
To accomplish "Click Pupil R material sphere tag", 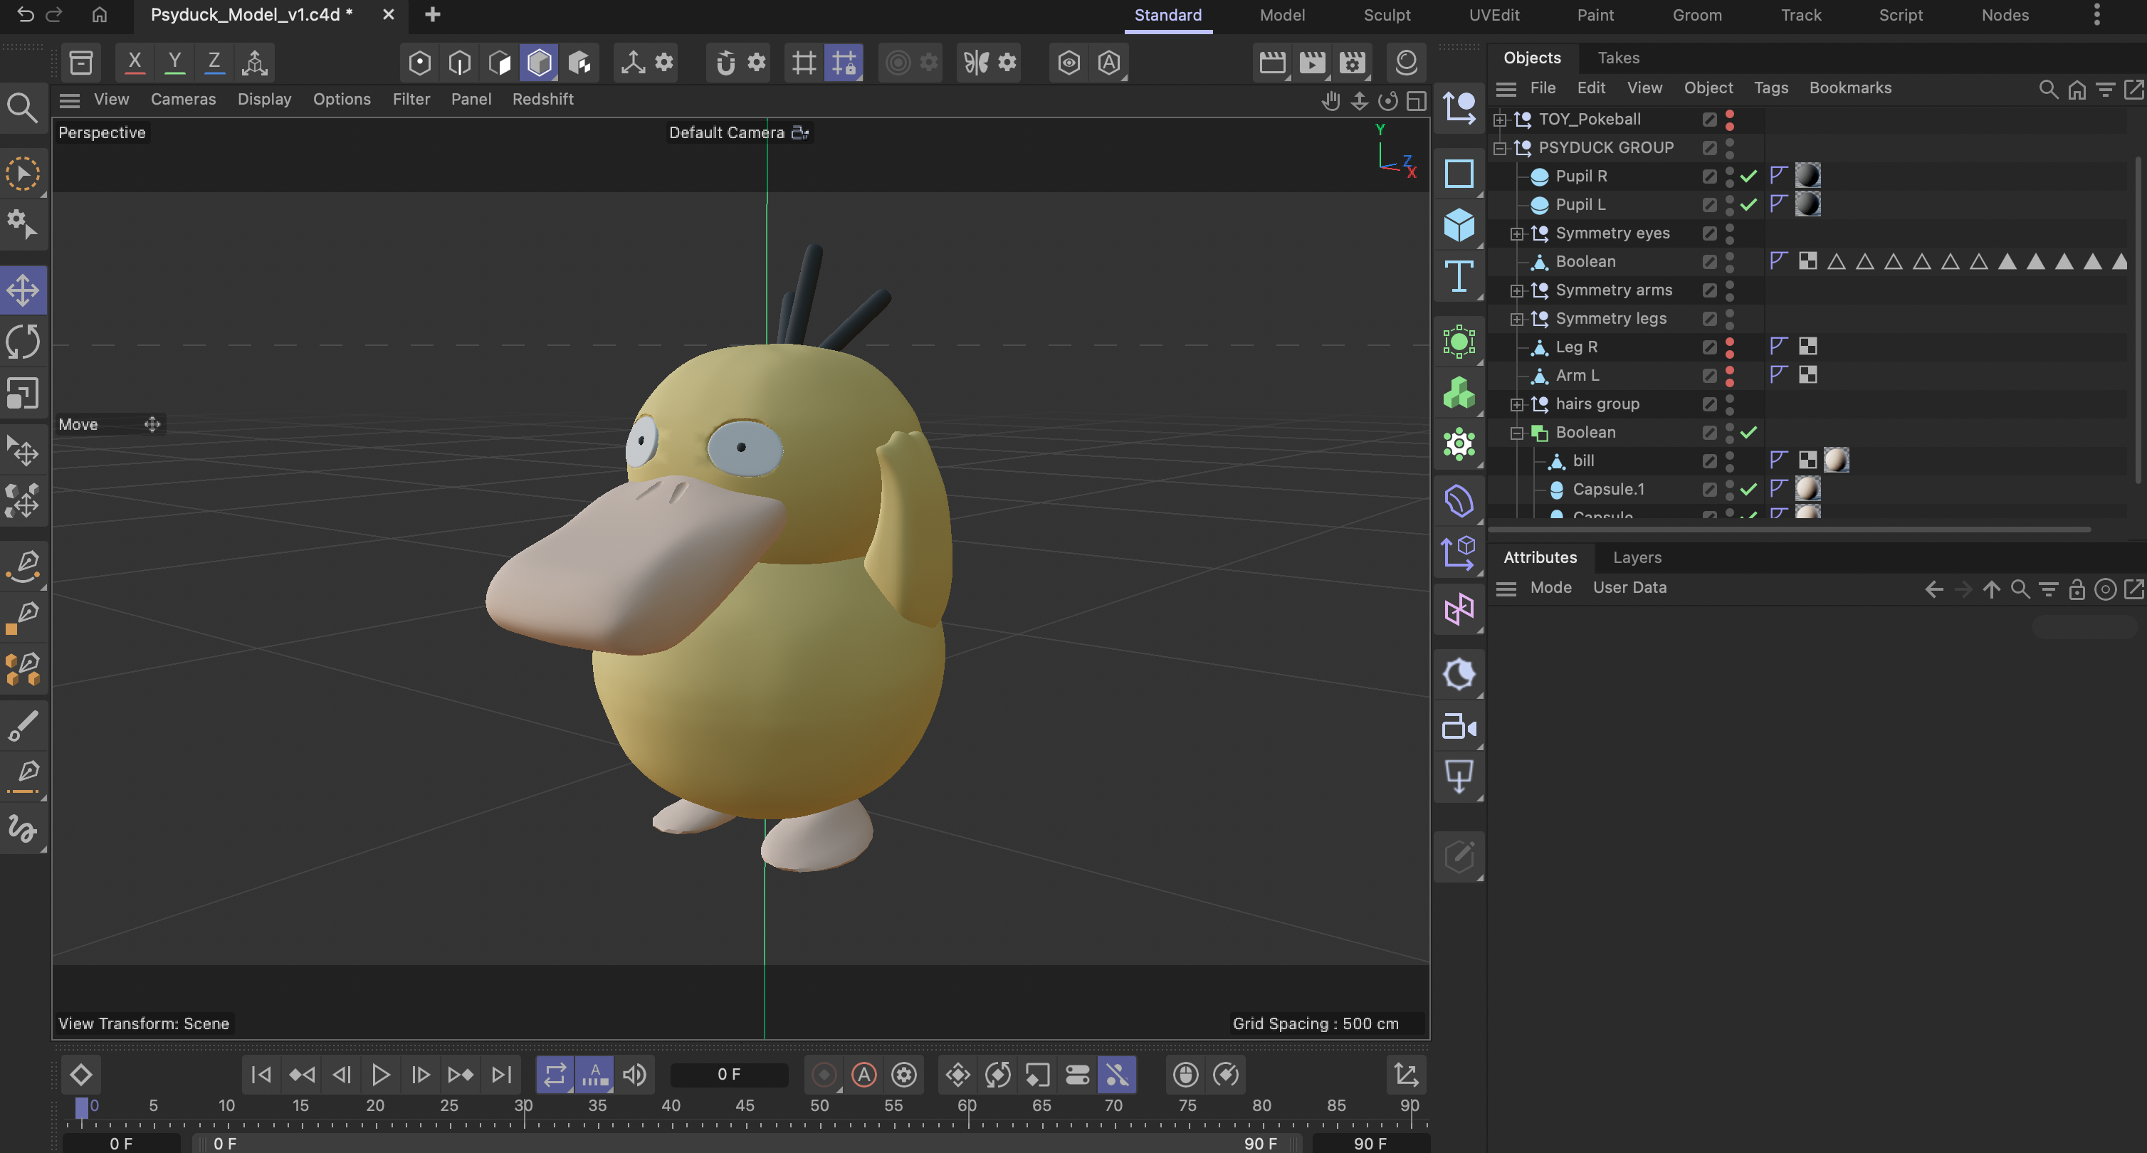I will (x=1807, y=176).
